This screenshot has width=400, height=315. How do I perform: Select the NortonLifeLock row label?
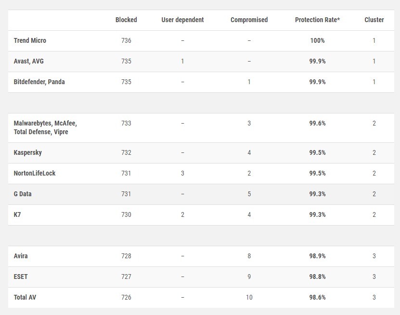tap(35, 173)
